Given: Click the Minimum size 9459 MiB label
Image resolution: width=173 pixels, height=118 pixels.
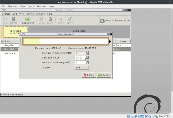Looking at the screenshot, I should click(x=48, y=48).
